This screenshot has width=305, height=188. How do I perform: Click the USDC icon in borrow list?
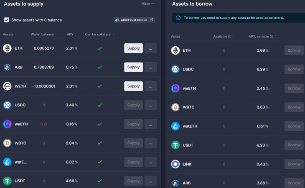[175, 70]
